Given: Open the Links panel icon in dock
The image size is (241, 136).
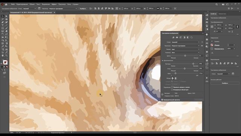Looking at the screenshot, I should point(207,81).
